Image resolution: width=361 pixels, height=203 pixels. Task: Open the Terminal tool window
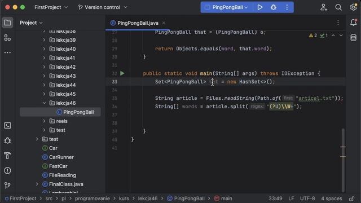(x=7, y=125)
